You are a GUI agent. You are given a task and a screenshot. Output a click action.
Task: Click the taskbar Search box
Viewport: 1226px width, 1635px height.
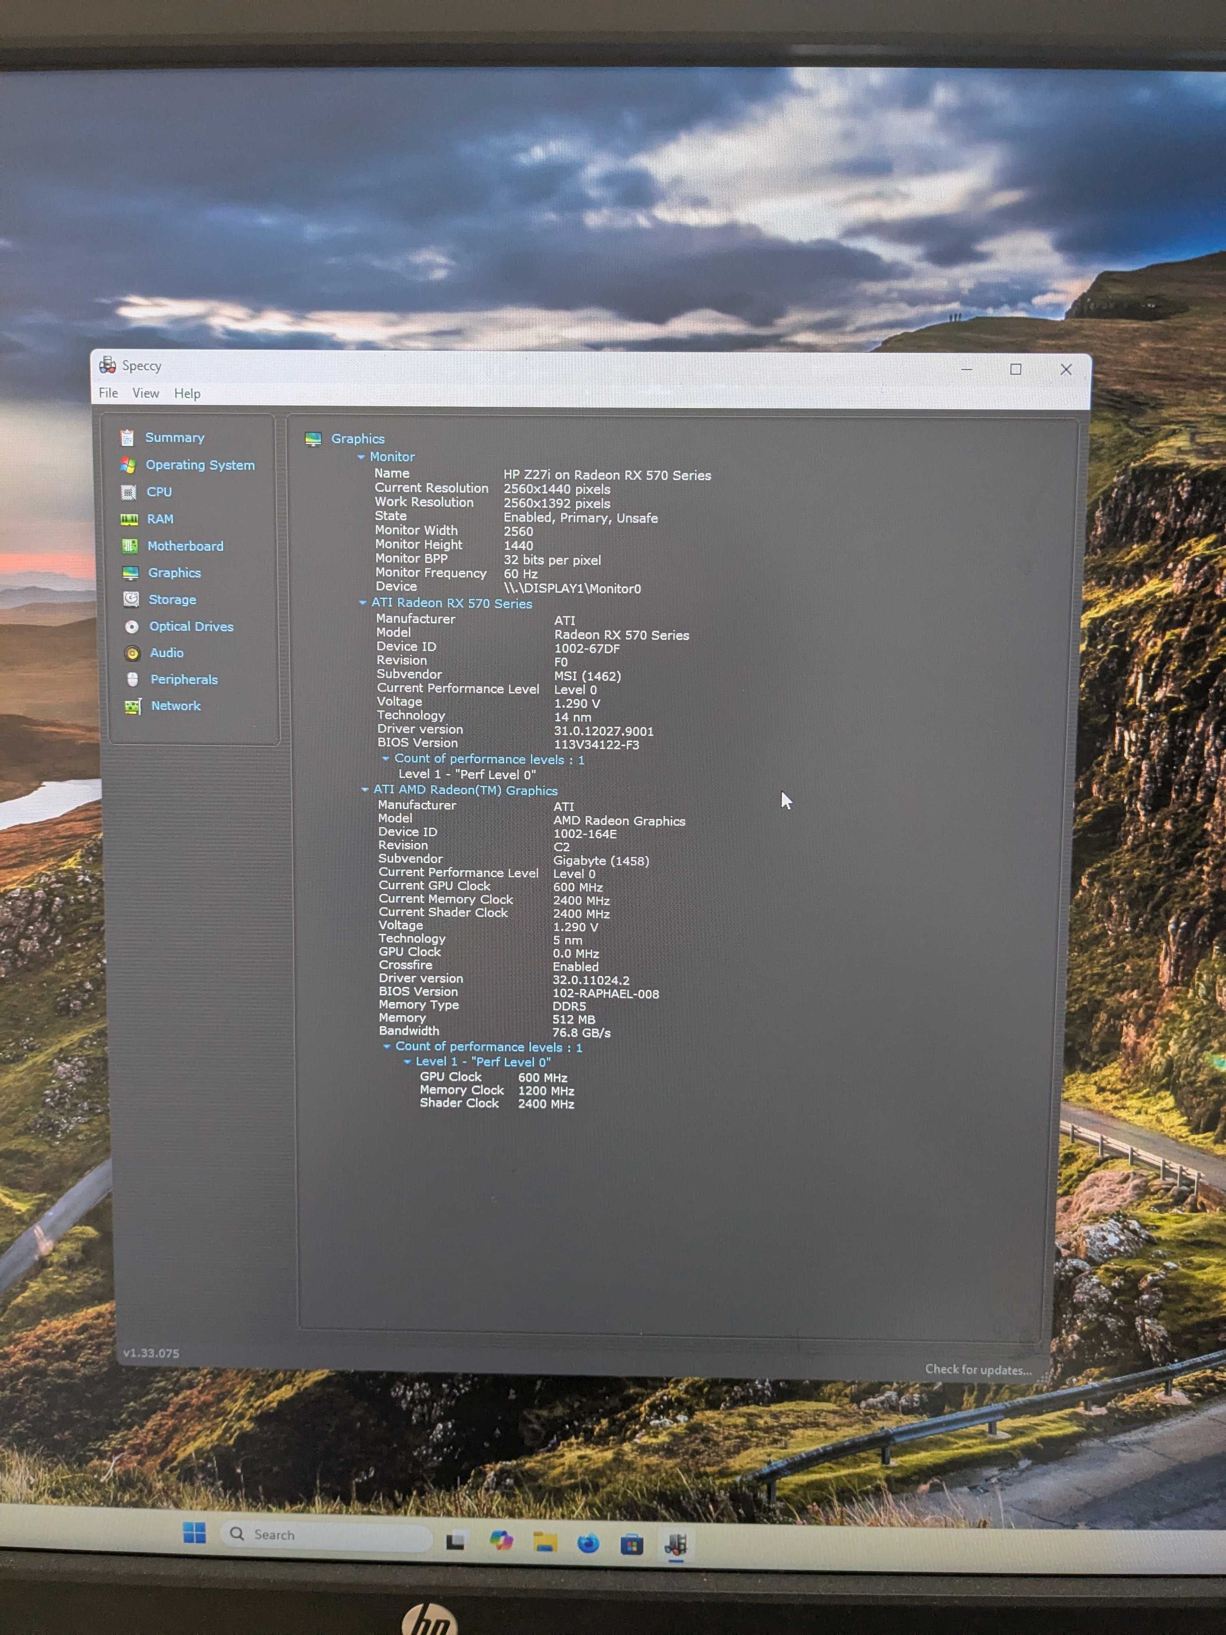pyautogui.click(x=327, y=1535)
